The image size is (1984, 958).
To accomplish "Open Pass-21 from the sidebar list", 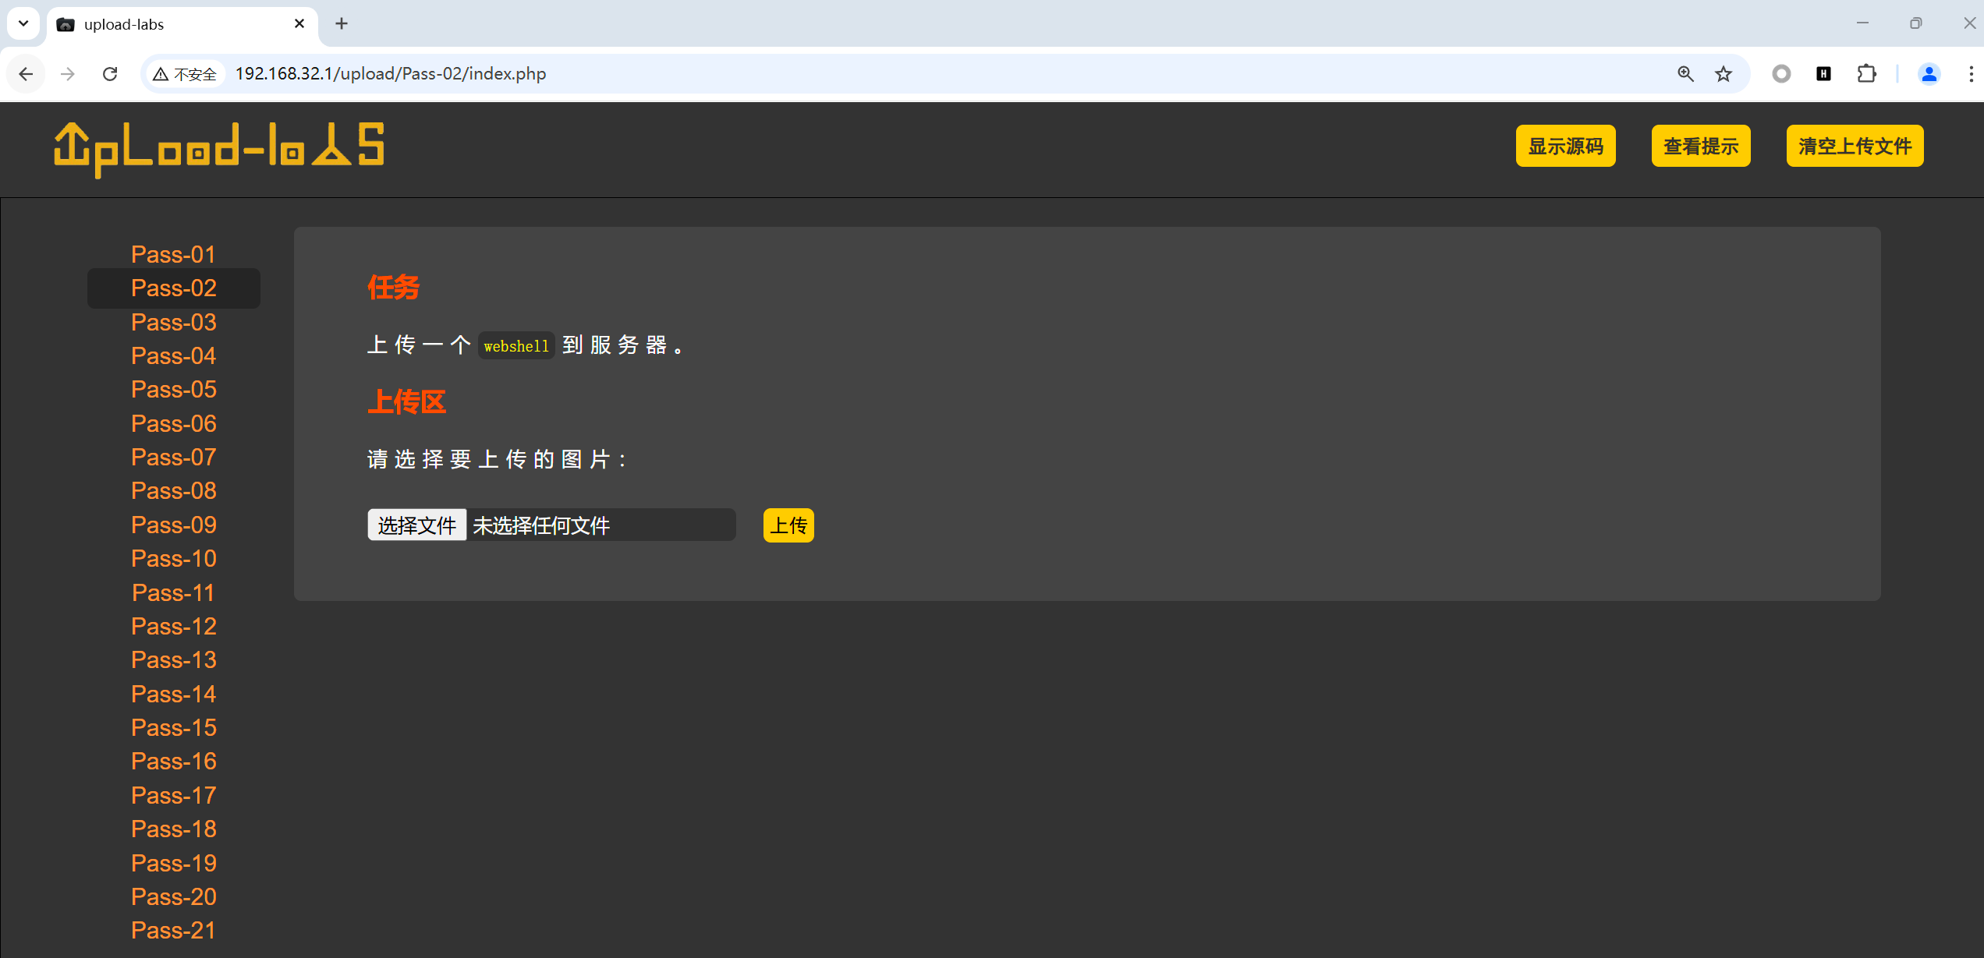I will point(173,930).
